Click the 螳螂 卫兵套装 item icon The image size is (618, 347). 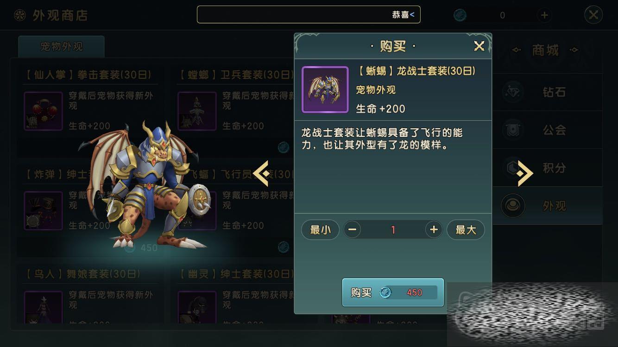[197, 111]
